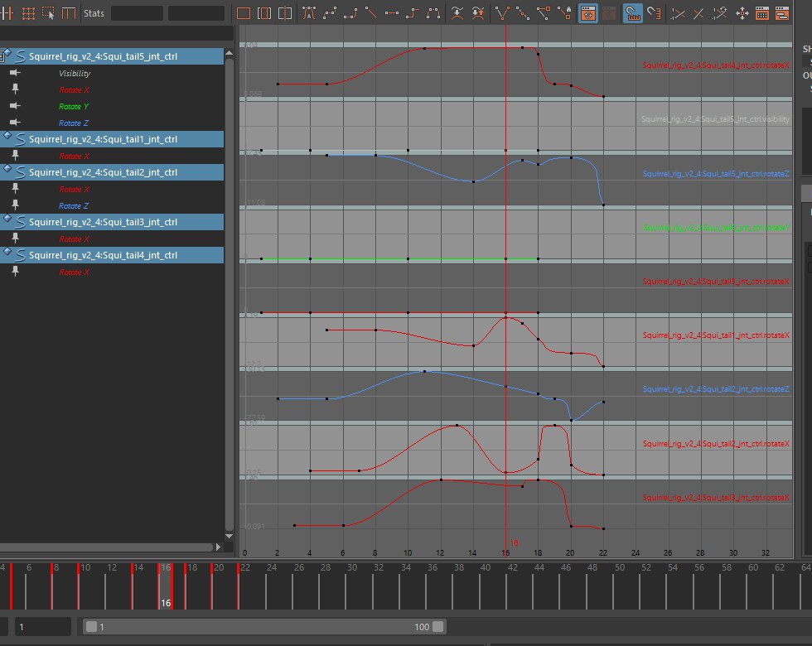Click the first Stats input field
The image size is (812, 646).
click(138, 13)
